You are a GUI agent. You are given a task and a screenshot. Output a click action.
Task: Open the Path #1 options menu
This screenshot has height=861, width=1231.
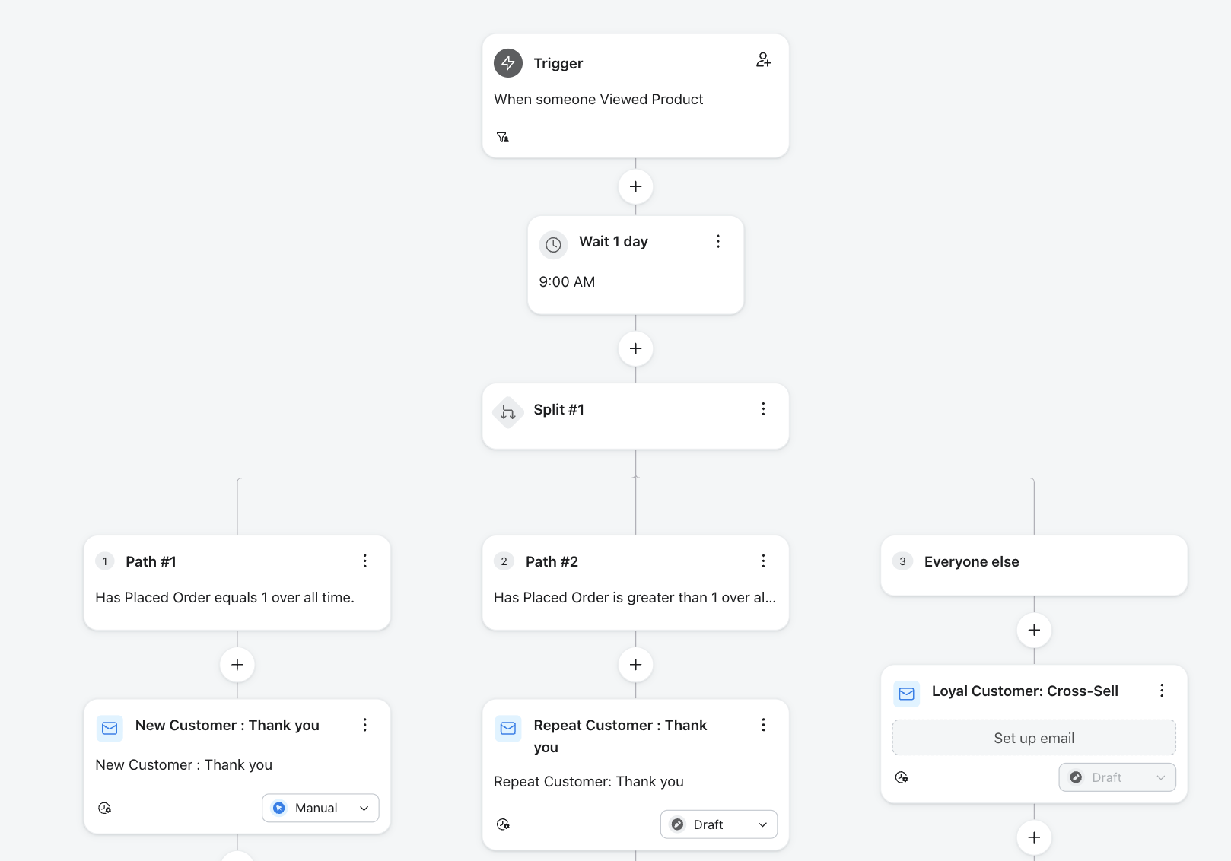click(x=365, y=561)
